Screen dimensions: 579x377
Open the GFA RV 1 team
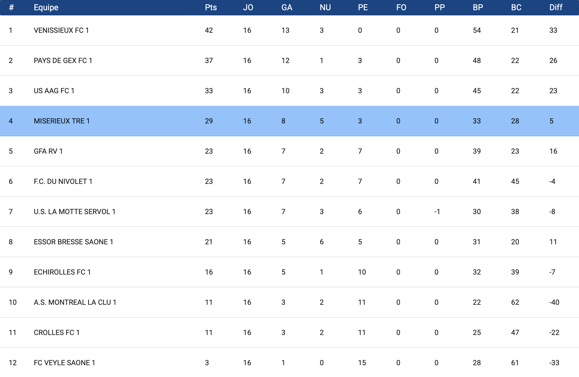coord(48,151)
